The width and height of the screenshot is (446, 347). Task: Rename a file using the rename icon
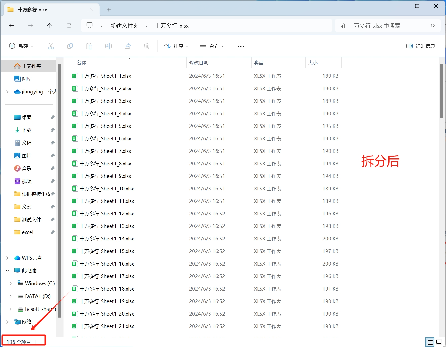click(108, 46)
